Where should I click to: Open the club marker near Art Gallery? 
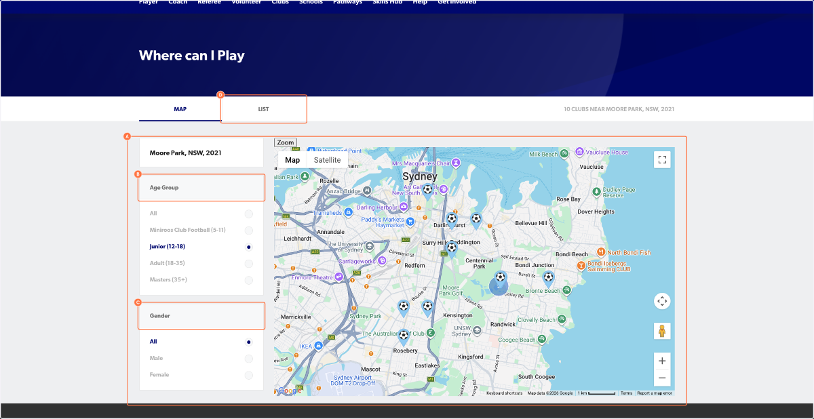[427, 191]
